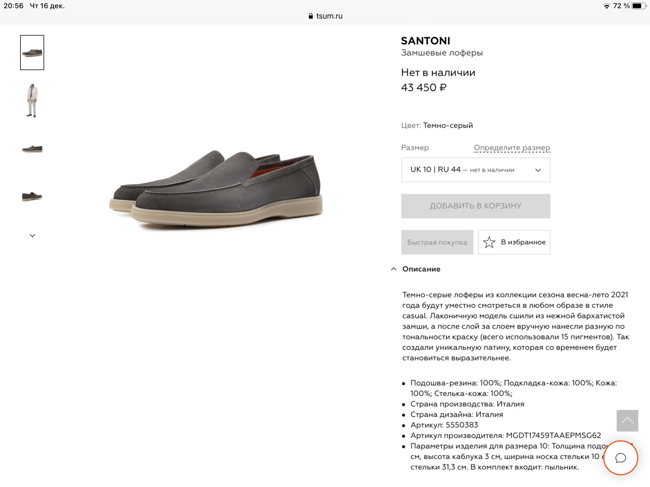Show more thumbnails with down chevron

32,235
